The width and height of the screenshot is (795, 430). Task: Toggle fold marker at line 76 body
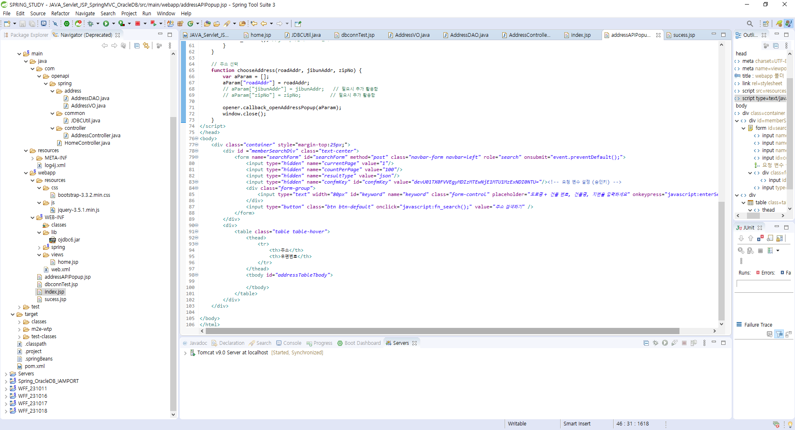pos(197,139)
